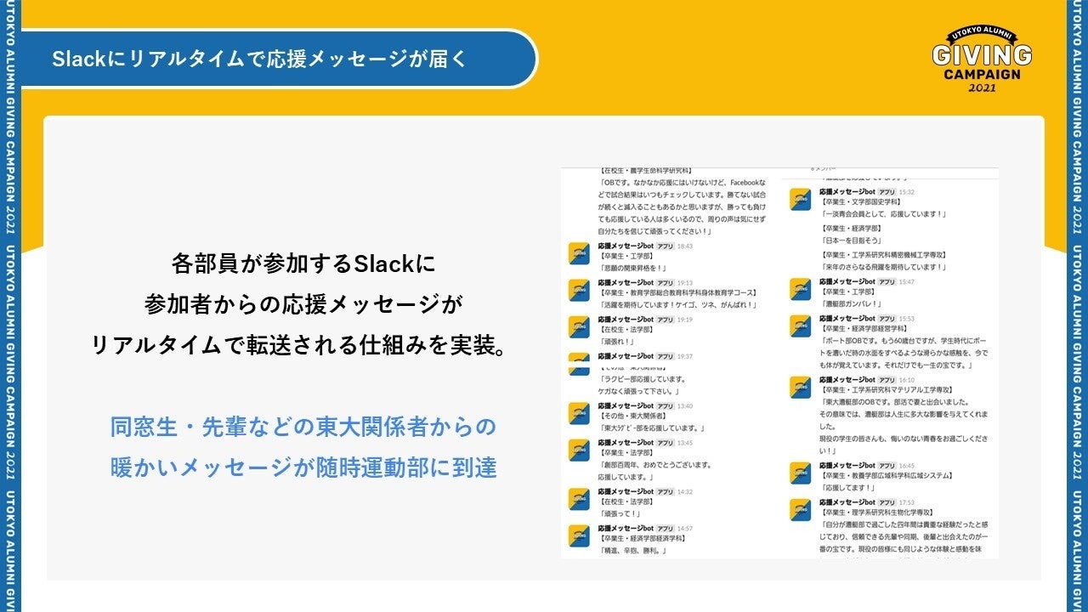The width and height of the screenshot is (1088, 612).
Task: Click the bot avatar beside the 13:45 message
Action: pyautogui.click(x=579, y=450)
